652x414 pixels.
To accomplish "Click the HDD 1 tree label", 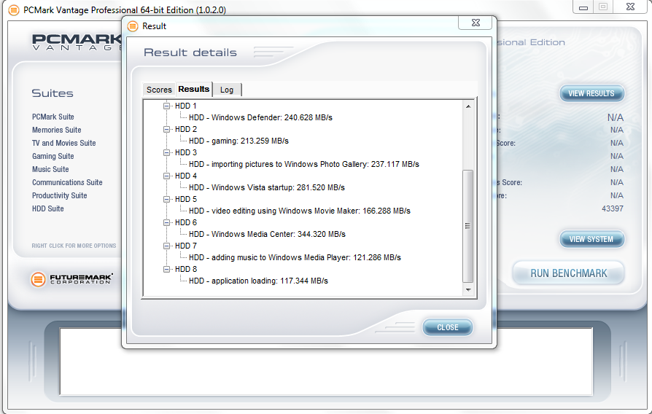I will point(185,106).
